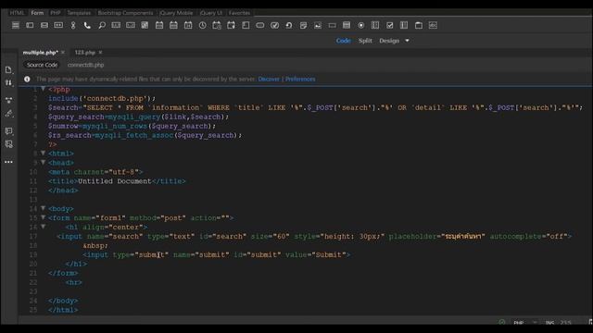Insert an Image Button icon

tap(318, 25)
